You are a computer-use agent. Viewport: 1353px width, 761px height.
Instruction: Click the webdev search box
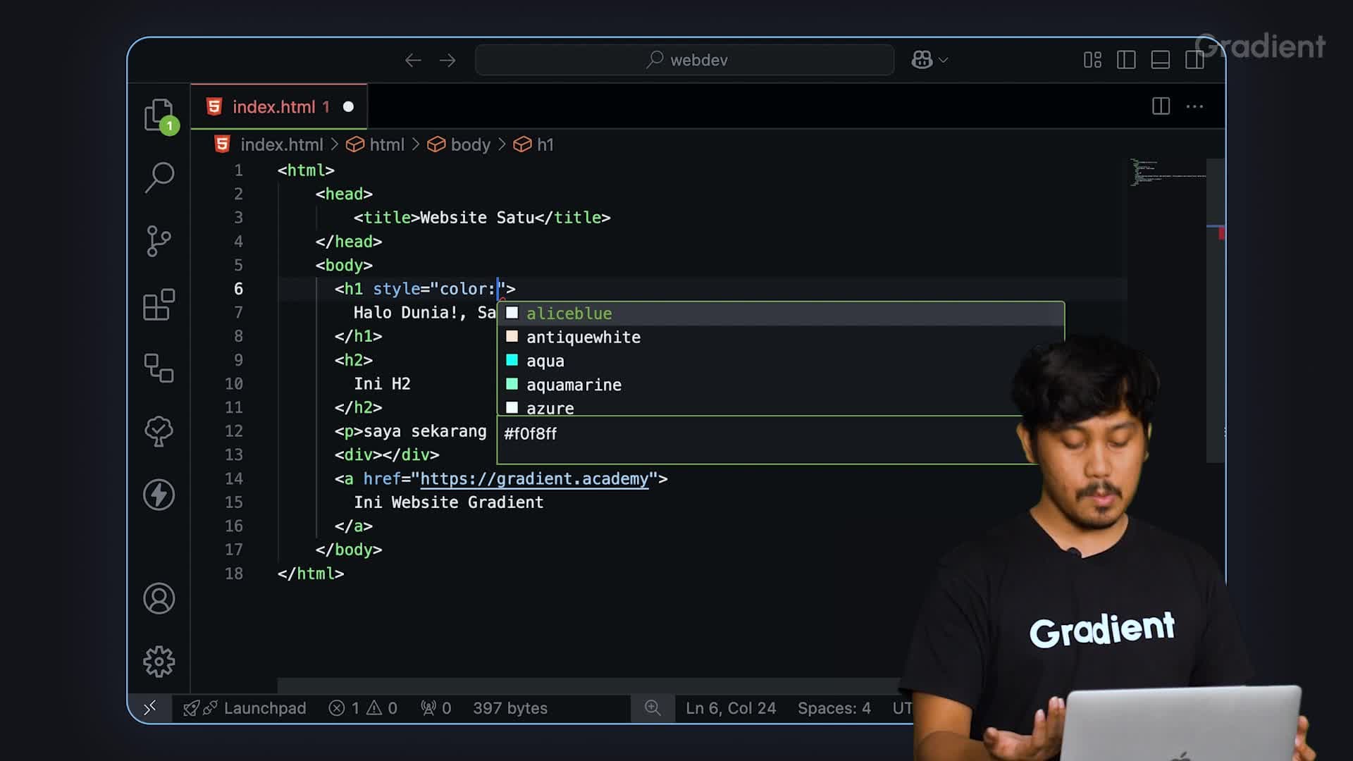tap(684, 60)
